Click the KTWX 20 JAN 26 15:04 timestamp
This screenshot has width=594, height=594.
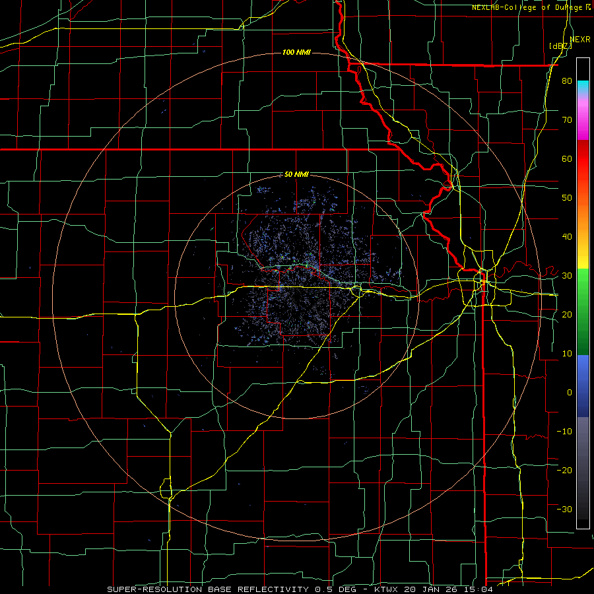coord(434,589)
